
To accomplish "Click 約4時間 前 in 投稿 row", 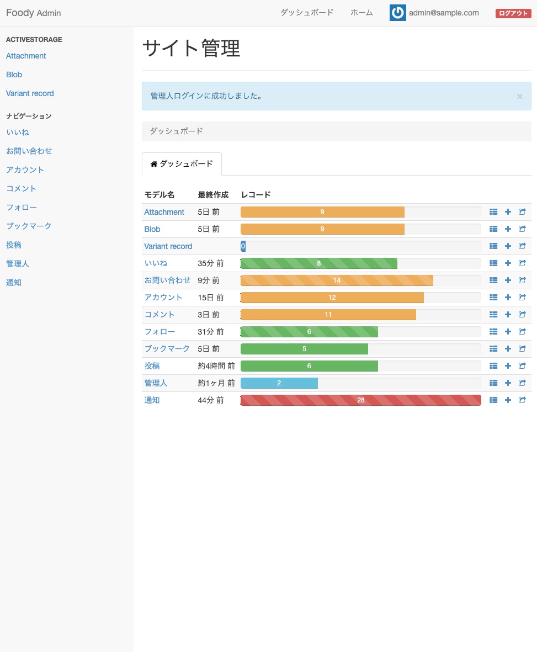I will (x=216, y=366).
